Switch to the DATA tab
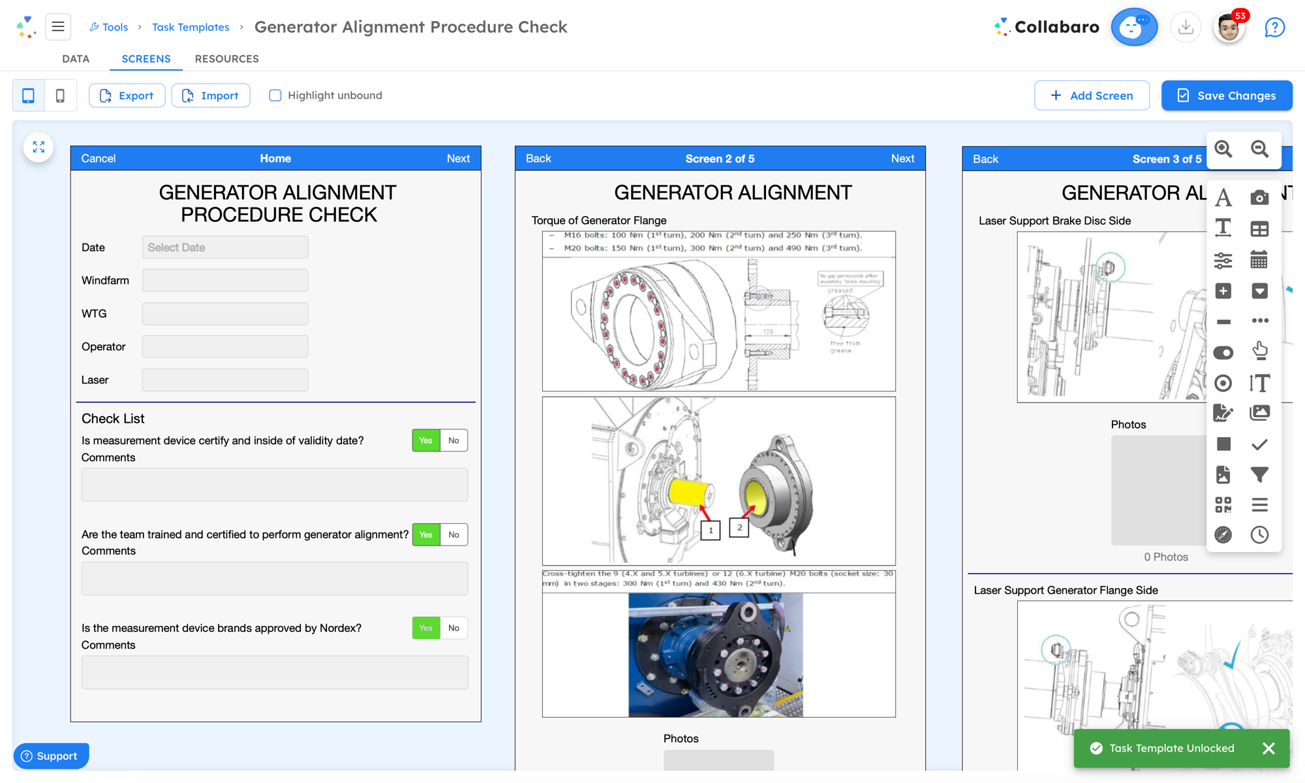 tap(76, 59)
